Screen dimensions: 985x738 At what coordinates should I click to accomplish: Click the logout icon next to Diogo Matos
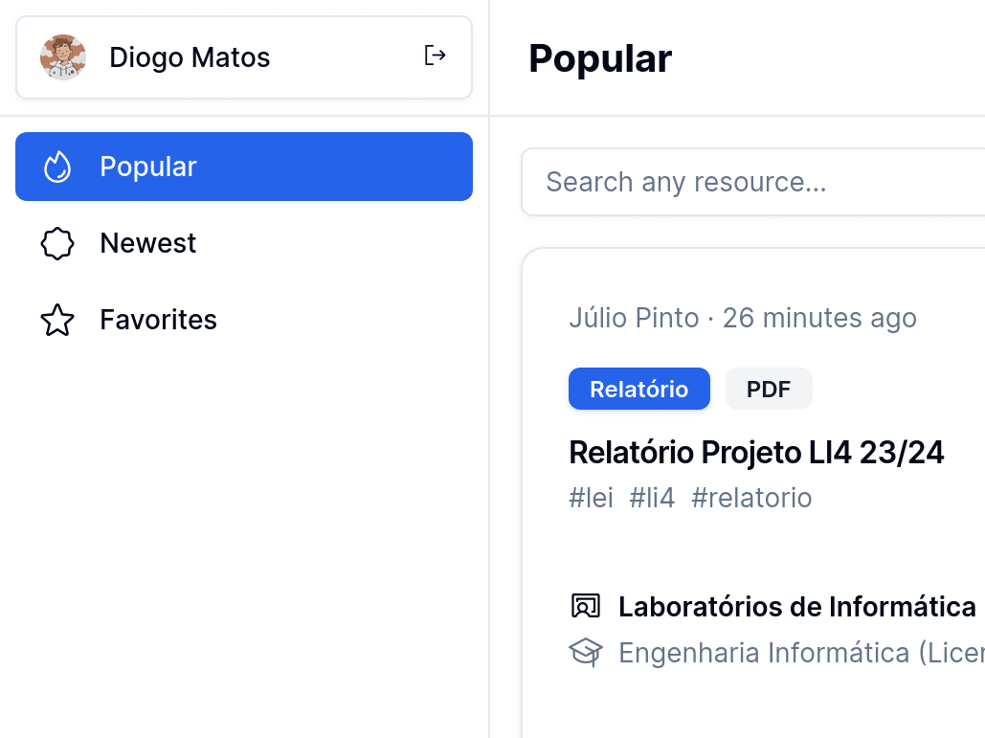[x=435, y=56]
